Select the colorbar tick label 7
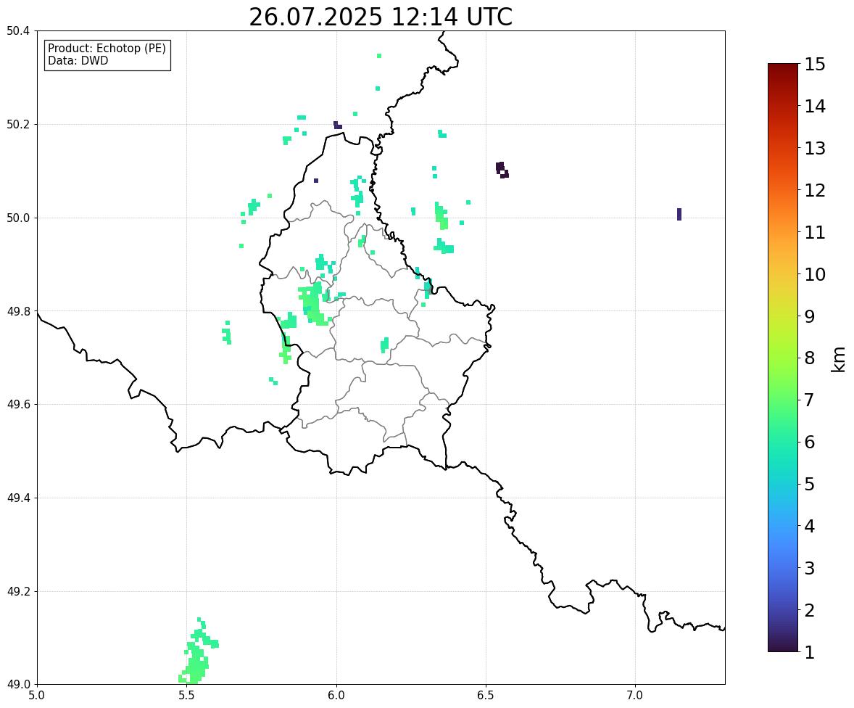This screenshot has height=708, width=854. [810, 400]
